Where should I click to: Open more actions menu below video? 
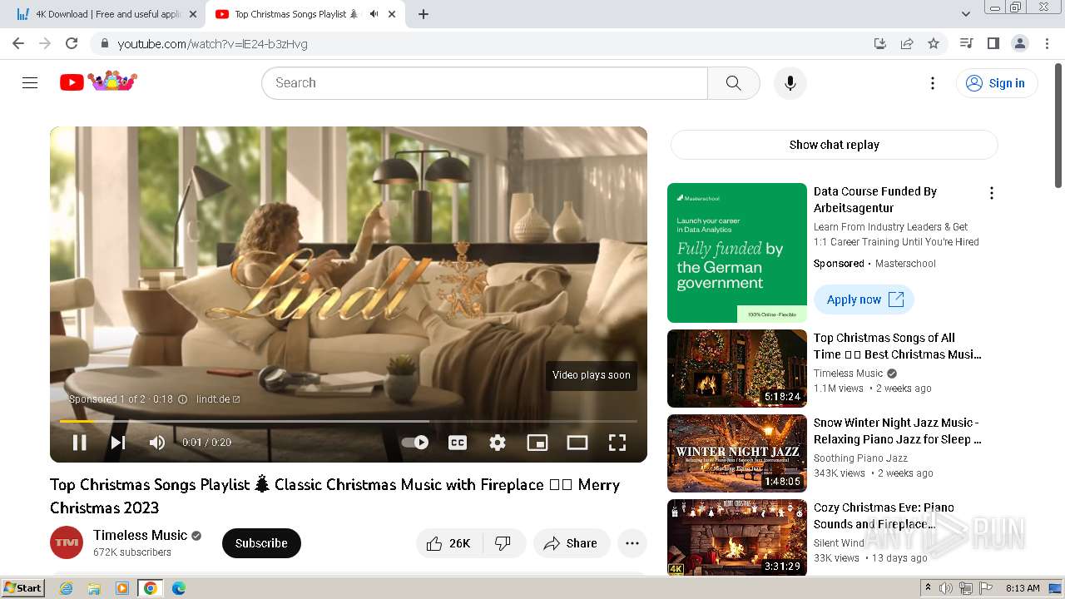tap(632, 543)
